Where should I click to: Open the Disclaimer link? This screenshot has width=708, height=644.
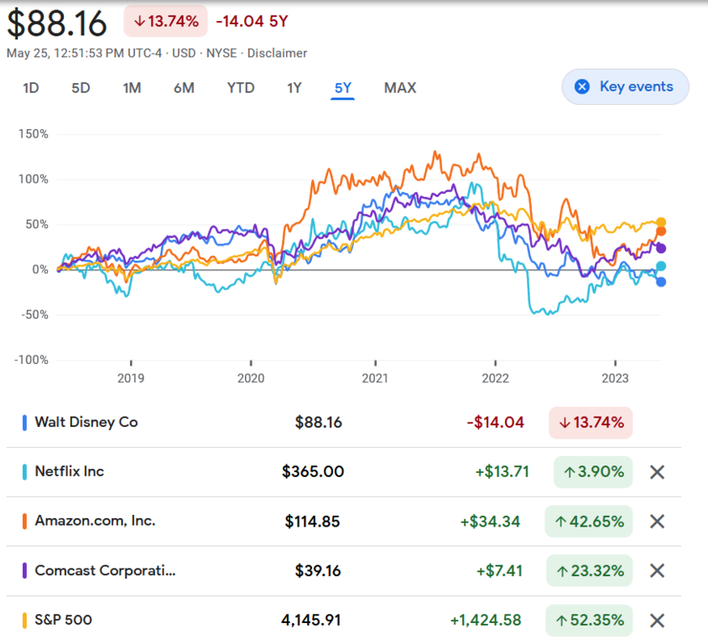pyautogui.click(x=277, y=54)
